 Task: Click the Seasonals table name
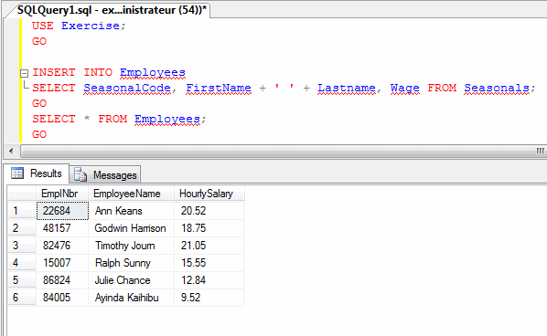tap(497, 88)
